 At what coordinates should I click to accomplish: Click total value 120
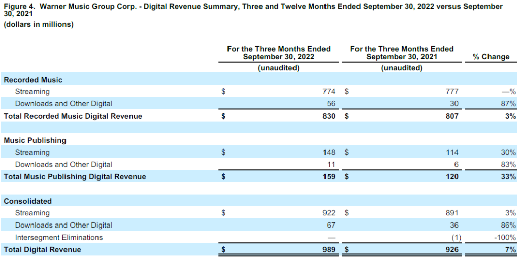point(451,177)
